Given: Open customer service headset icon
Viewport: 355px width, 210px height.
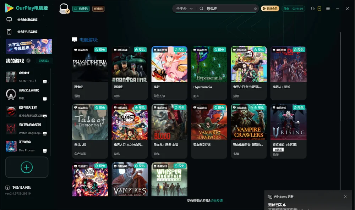Looking at the screenshot, I should pyautogui.click(x=313, y=9).
